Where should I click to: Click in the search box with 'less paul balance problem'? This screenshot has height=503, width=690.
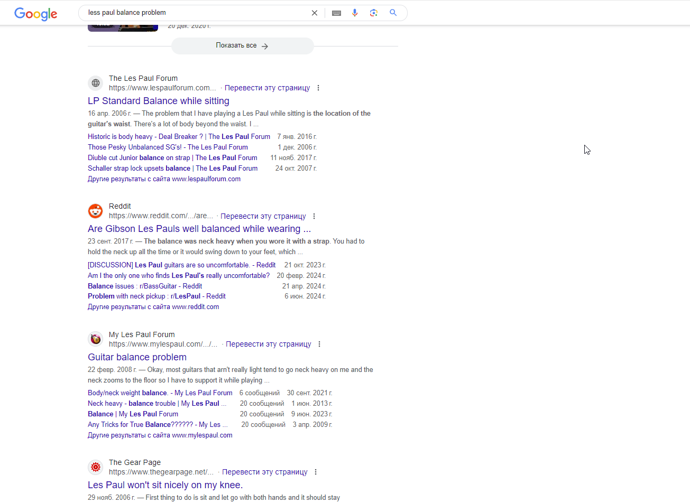[x=196, y=13]
